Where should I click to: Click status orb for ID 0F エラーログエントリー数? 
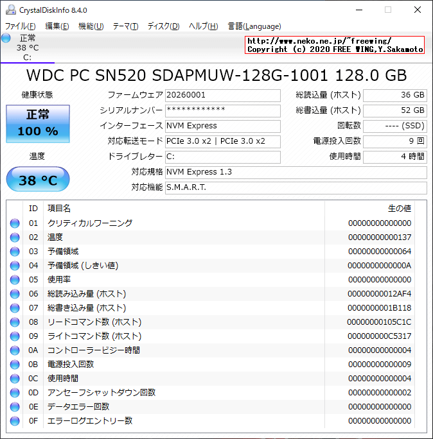(x=15, y=421)
